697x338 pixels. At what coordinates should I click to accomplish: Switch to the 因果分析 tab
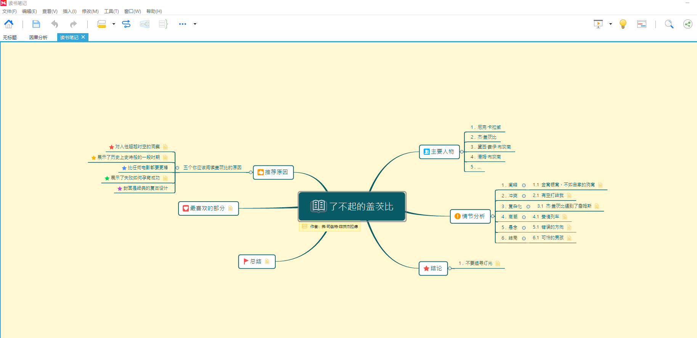[39, 37]
